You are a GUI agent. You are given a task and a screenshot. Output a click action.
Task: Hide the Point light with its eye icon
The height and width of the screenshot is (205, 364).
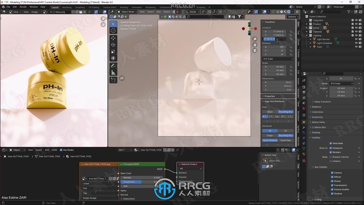(356, 47)
